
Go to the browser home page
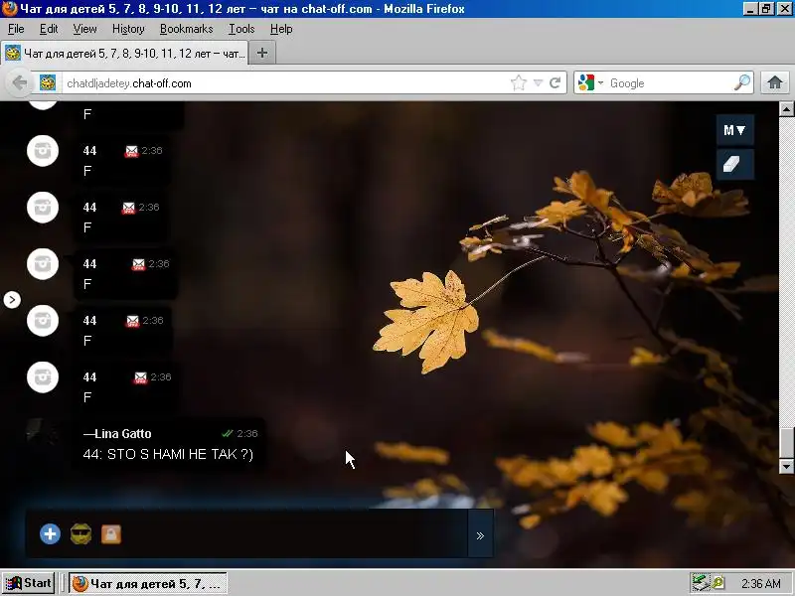tap(775, 82)
